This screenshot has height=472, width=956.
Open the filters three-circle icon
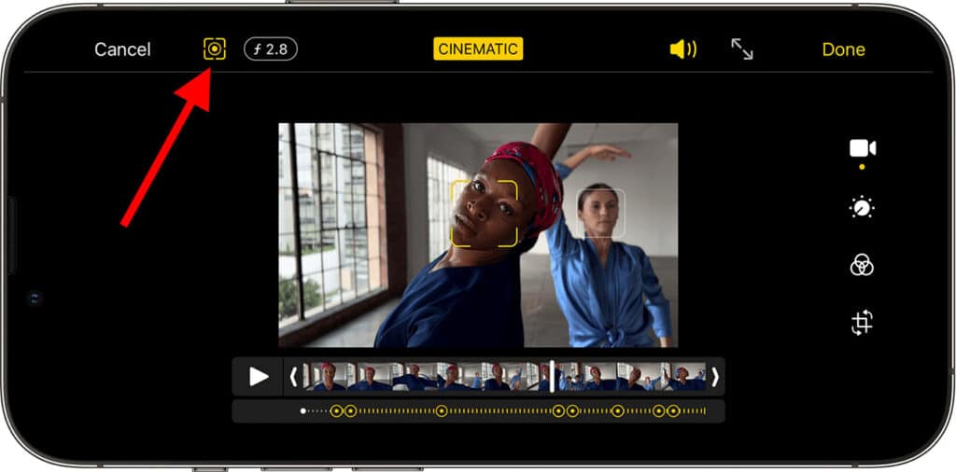tap(862, 266)
